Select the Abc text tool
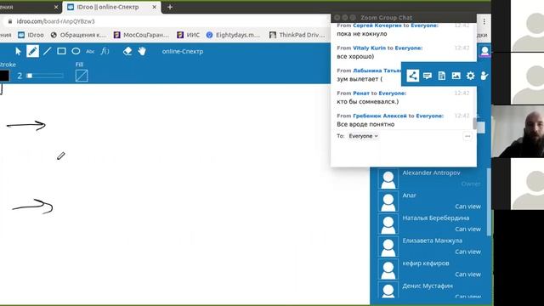 click(x=90, y=51)
